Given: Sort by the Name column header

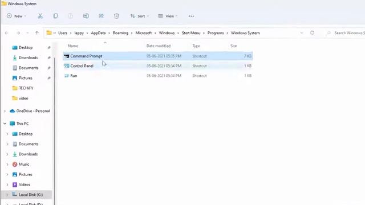Looking at the screenshot, I should pyautogui.click(x=73, y=46).
